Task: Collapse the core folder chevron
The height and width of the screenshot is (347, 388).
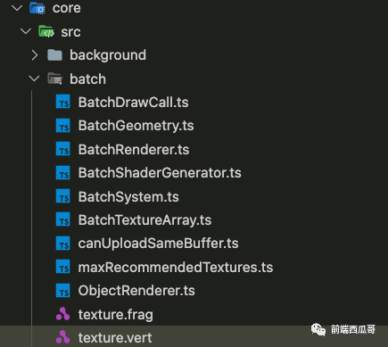Action: click(x=17, y=8)
